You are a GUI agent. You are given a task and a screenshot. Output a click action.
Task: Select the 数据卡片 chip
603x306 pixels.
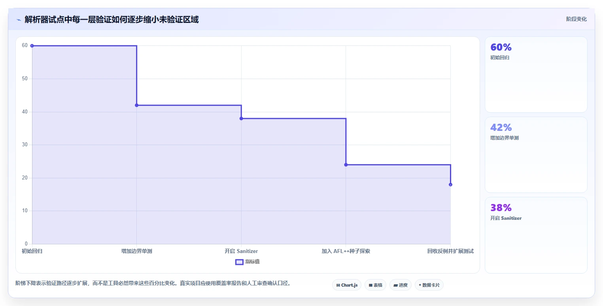(x=429, y=285)
